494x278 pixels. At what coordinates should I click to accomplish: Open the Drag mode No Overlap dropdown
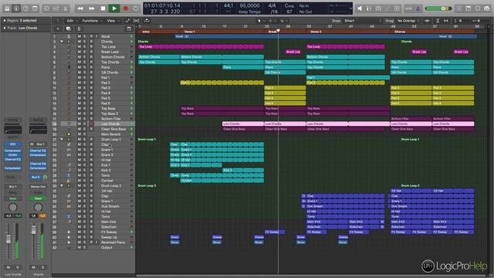(408, 21)
